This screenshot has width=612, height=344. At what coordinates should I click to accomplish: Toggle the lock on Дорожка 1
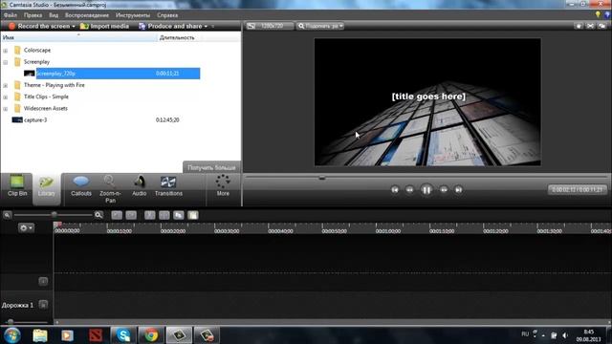click(x=43, y=304)
